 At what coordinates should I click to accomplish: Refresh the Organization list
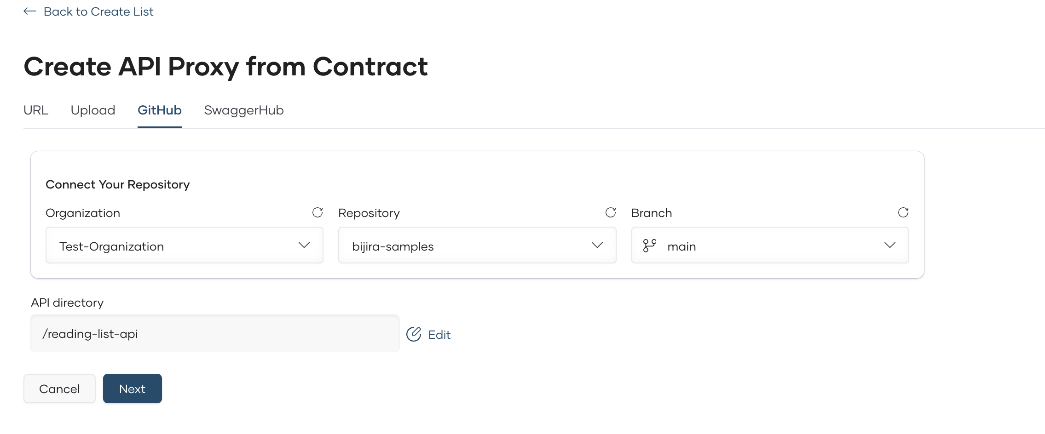pyautogui.click(x=318, y=212)
